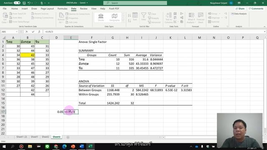Open the Undo history dropdown arrow

click(32, 3)
